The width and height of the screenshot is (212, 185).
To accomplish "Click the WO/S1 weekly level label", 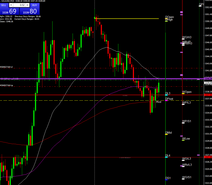I will point(187,177).
